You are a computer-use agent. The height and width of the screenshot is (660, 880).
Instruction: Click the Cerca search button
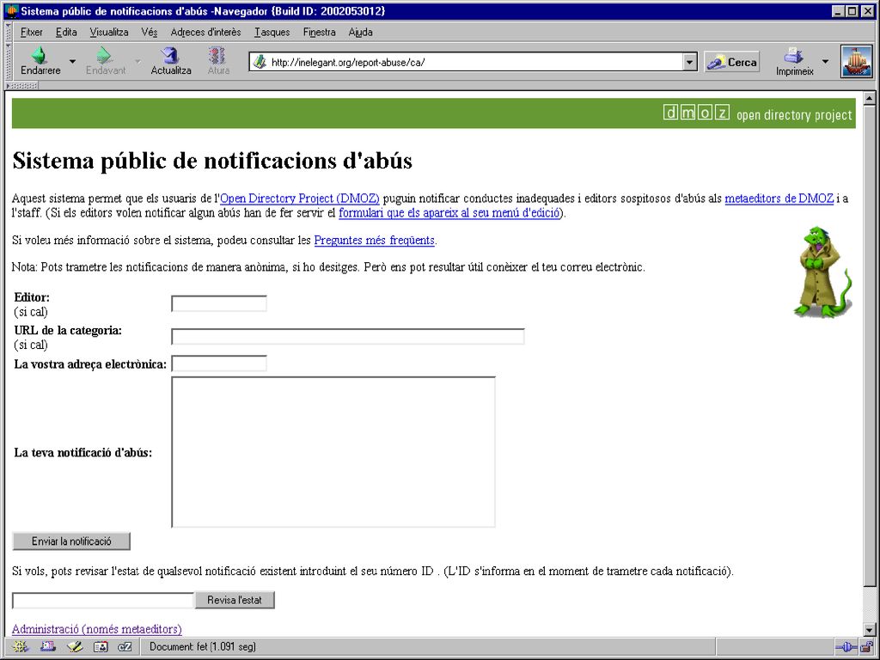click(732, 62)
